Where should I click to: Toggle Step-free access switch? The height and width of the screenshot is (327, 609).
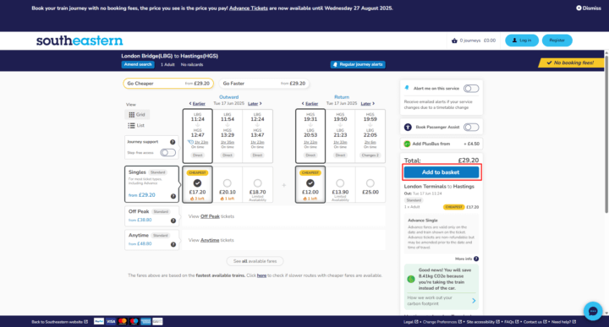(168, 152)
